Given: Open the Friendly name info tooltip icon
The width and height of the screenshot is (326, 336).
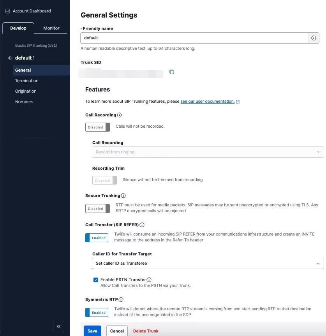Looking at the screenshot, I should pyautogui.click(x=314, y=37).
